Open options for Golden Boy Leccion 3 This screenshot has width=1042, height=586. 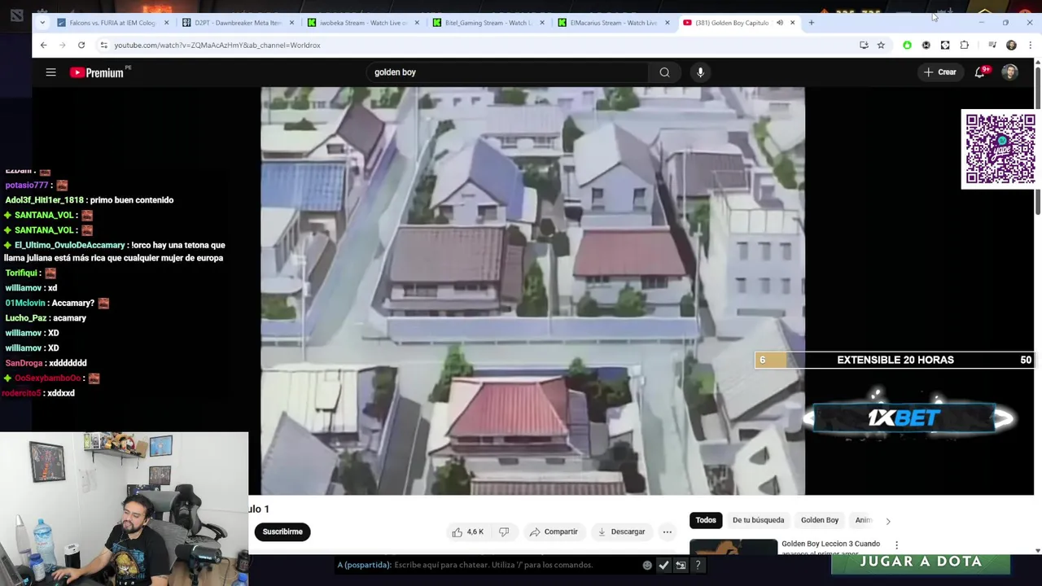click(896, 545)
